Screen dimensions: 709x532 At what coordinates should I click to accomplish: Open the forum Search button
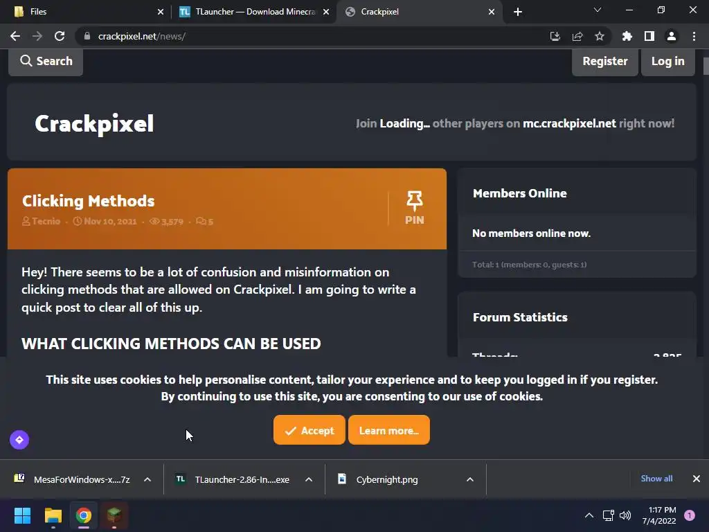tap(46, 61)
